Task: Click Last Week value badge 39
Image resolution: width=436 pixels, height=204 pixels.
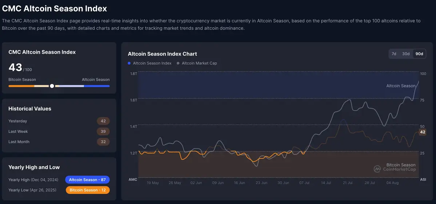Action: [x=103, y=131]
